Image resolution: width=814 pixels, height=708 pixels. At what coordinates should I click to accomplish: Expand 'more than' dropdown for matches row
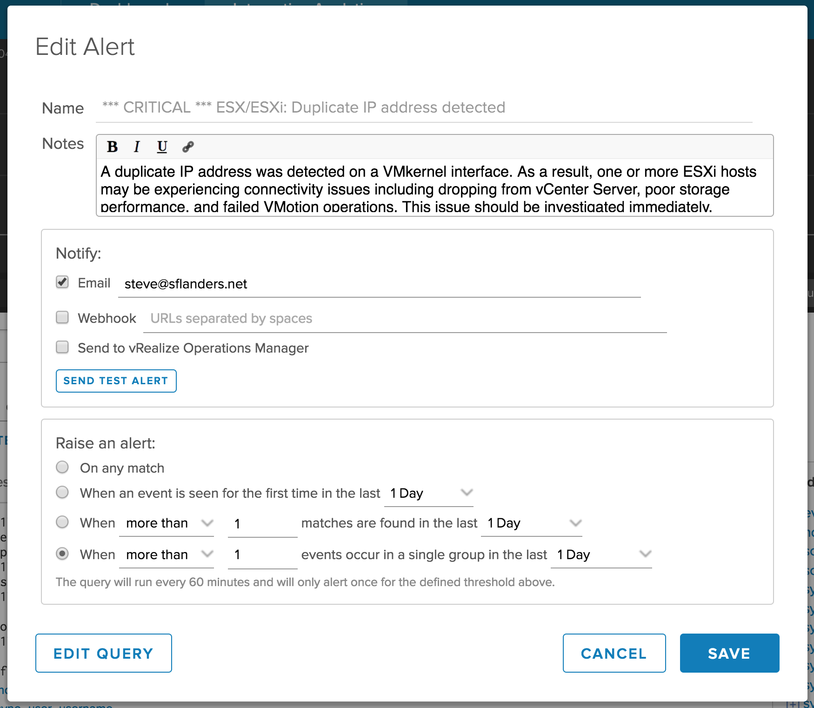tap(167, 523)
